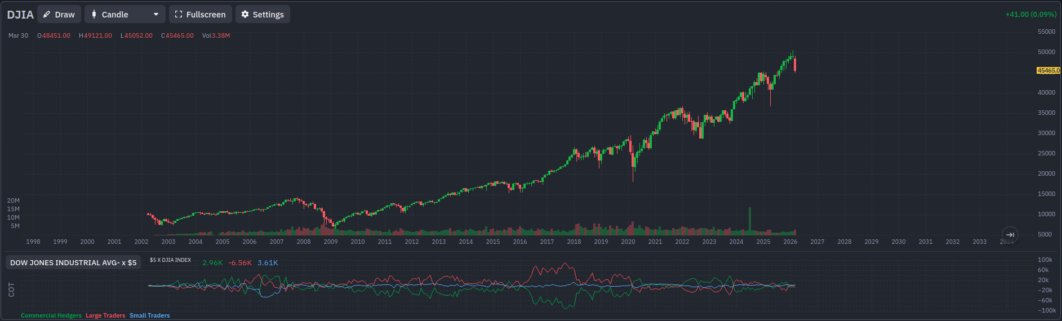This screenshot has height=321, width=1062.
Task: Switch chart to Fullscreen
Action: (x=200, y=15)
